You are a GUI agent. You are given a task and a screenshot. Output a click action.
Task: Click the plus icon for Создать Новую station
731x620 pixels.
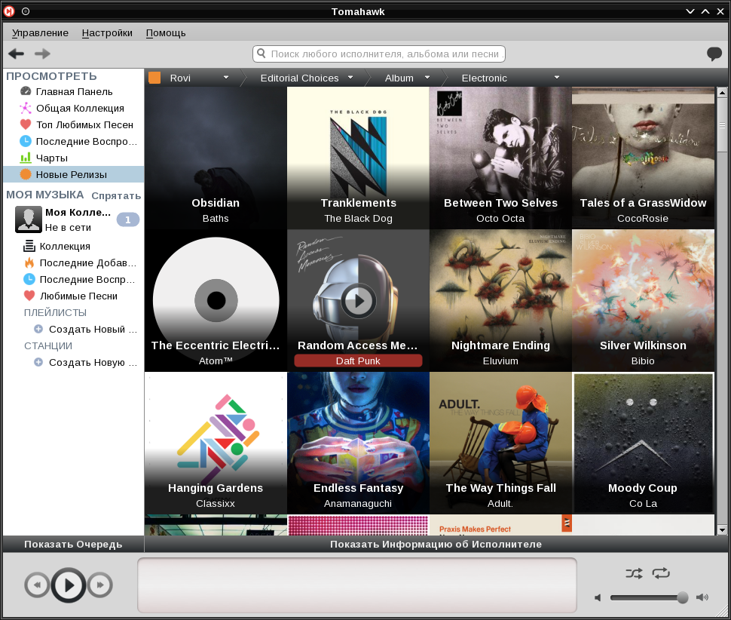point(38,362)
